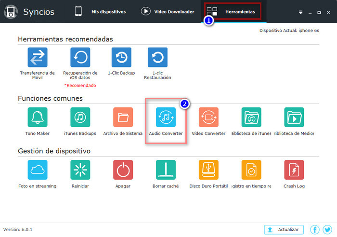Open 1-clic Restauración tool
The image size is (337, 237).
[157, 57]
